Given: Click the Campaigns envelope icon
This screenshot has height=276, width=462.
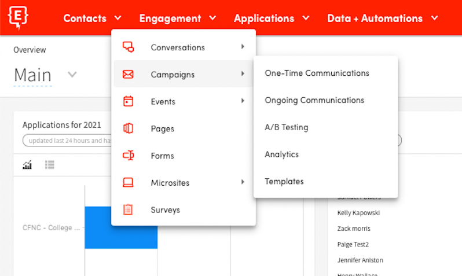Looking at the screenshot, I should [x=129, y=75].
